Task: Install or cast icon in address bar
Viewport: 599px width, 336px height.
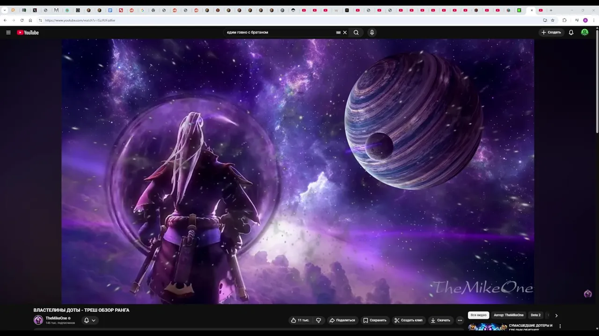Action: (x=545, y=20)
